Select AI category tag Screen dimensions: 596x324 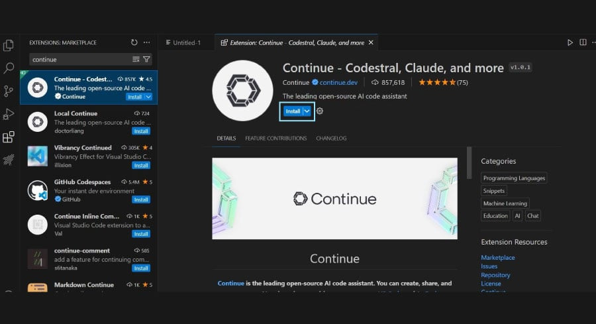(517, 215)
